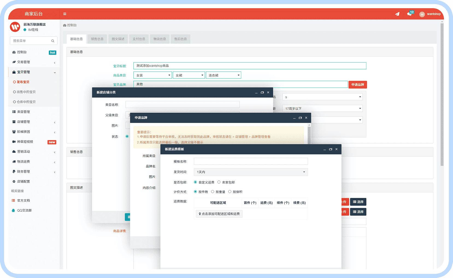The image size is (453, 278).
Task: Minimize the 新建运费模板 dialog
Action: point(325,149)
